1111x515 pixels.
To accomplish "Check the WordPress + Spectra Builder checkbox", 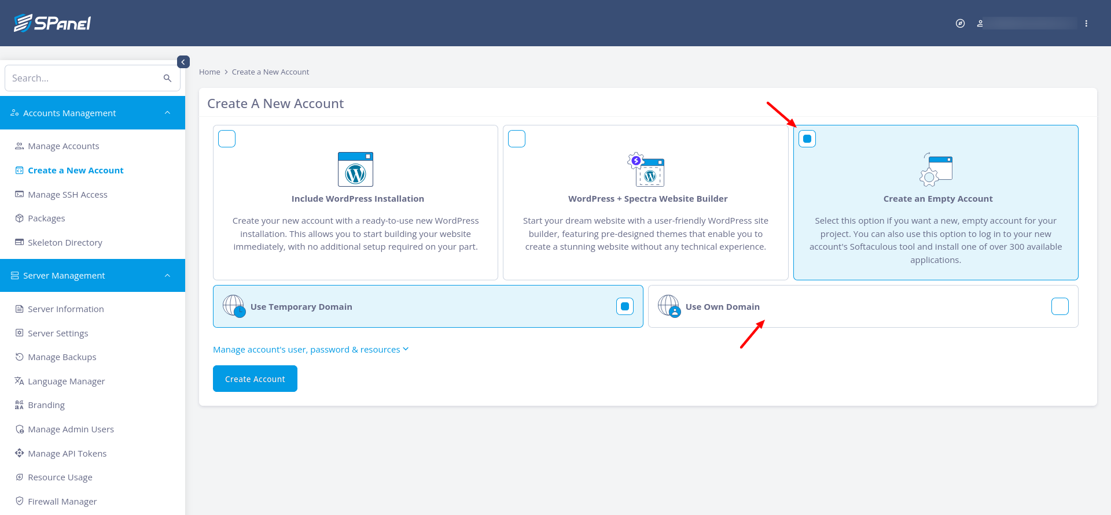I will [x=517, y=139].
